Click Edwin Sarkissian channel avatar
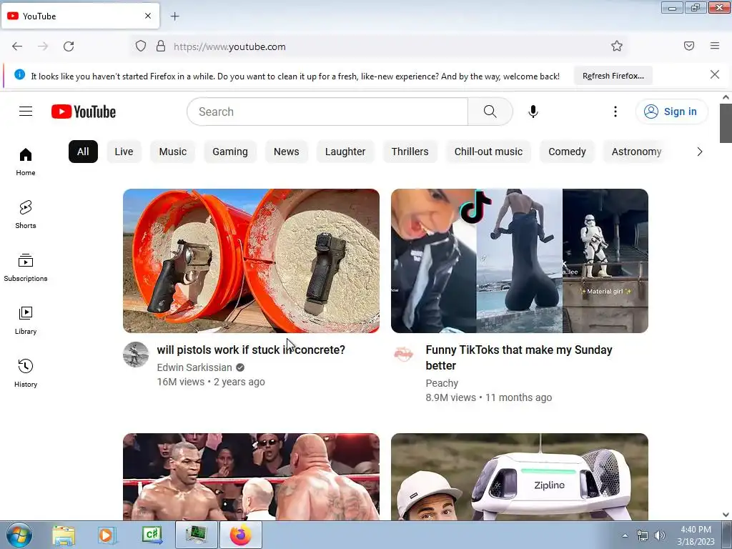The image size is (732, 549). point(136,355)
